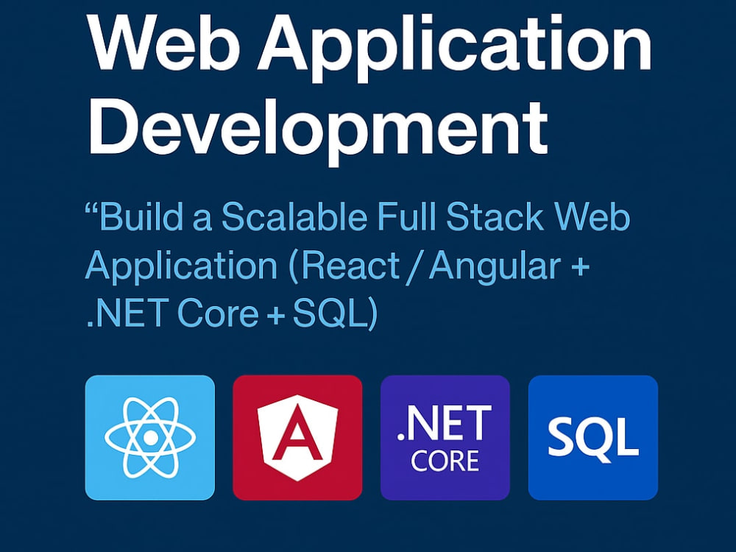Click the subtitle line '.NET Core + SQL)'
Image resolution: width=736 pixels, height=552 pixels.
233,313
